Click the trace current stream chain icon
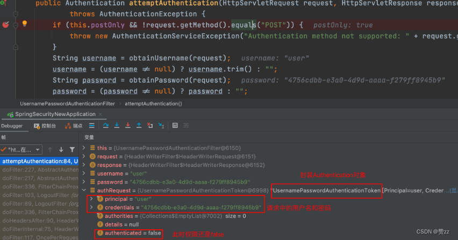 pyautogui.click(x=186, y=126)
